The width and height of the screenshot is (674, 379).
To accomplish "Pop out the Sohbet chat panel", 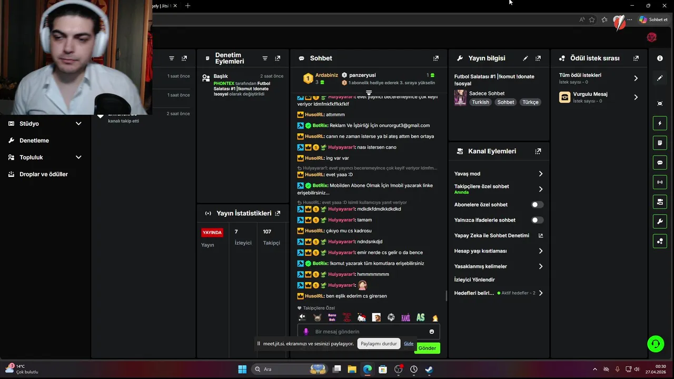I will click(435, 58).
